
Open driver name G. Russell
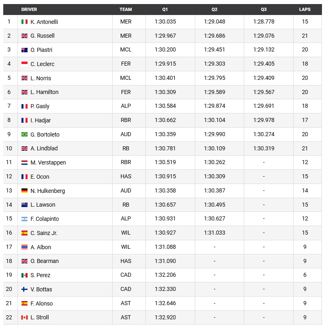(x=43, y=36)
